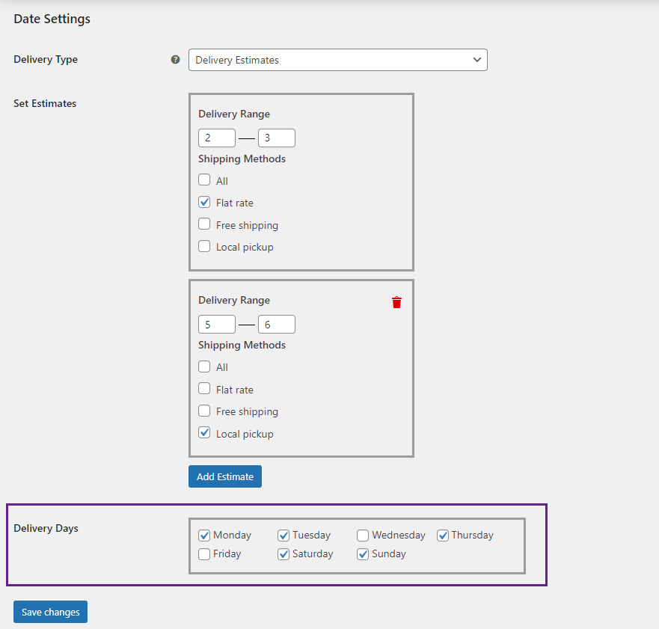Enable Friday as a delivery day
This screenshot has height=629, width=659.
click(204, 554)
